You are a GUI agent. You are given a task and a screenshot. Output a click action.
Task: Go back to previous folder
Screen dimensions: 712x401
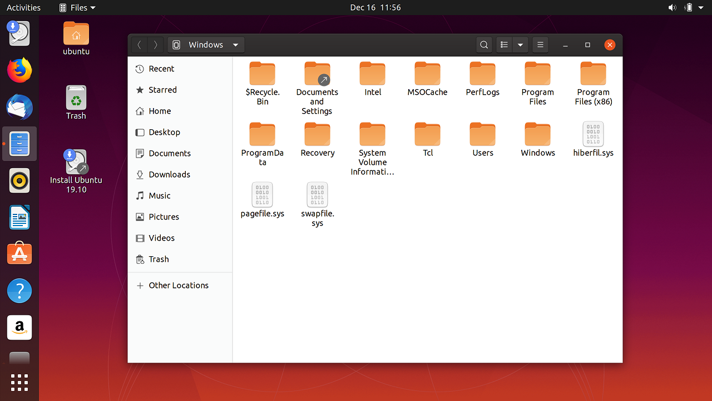[x=139, y=45]
